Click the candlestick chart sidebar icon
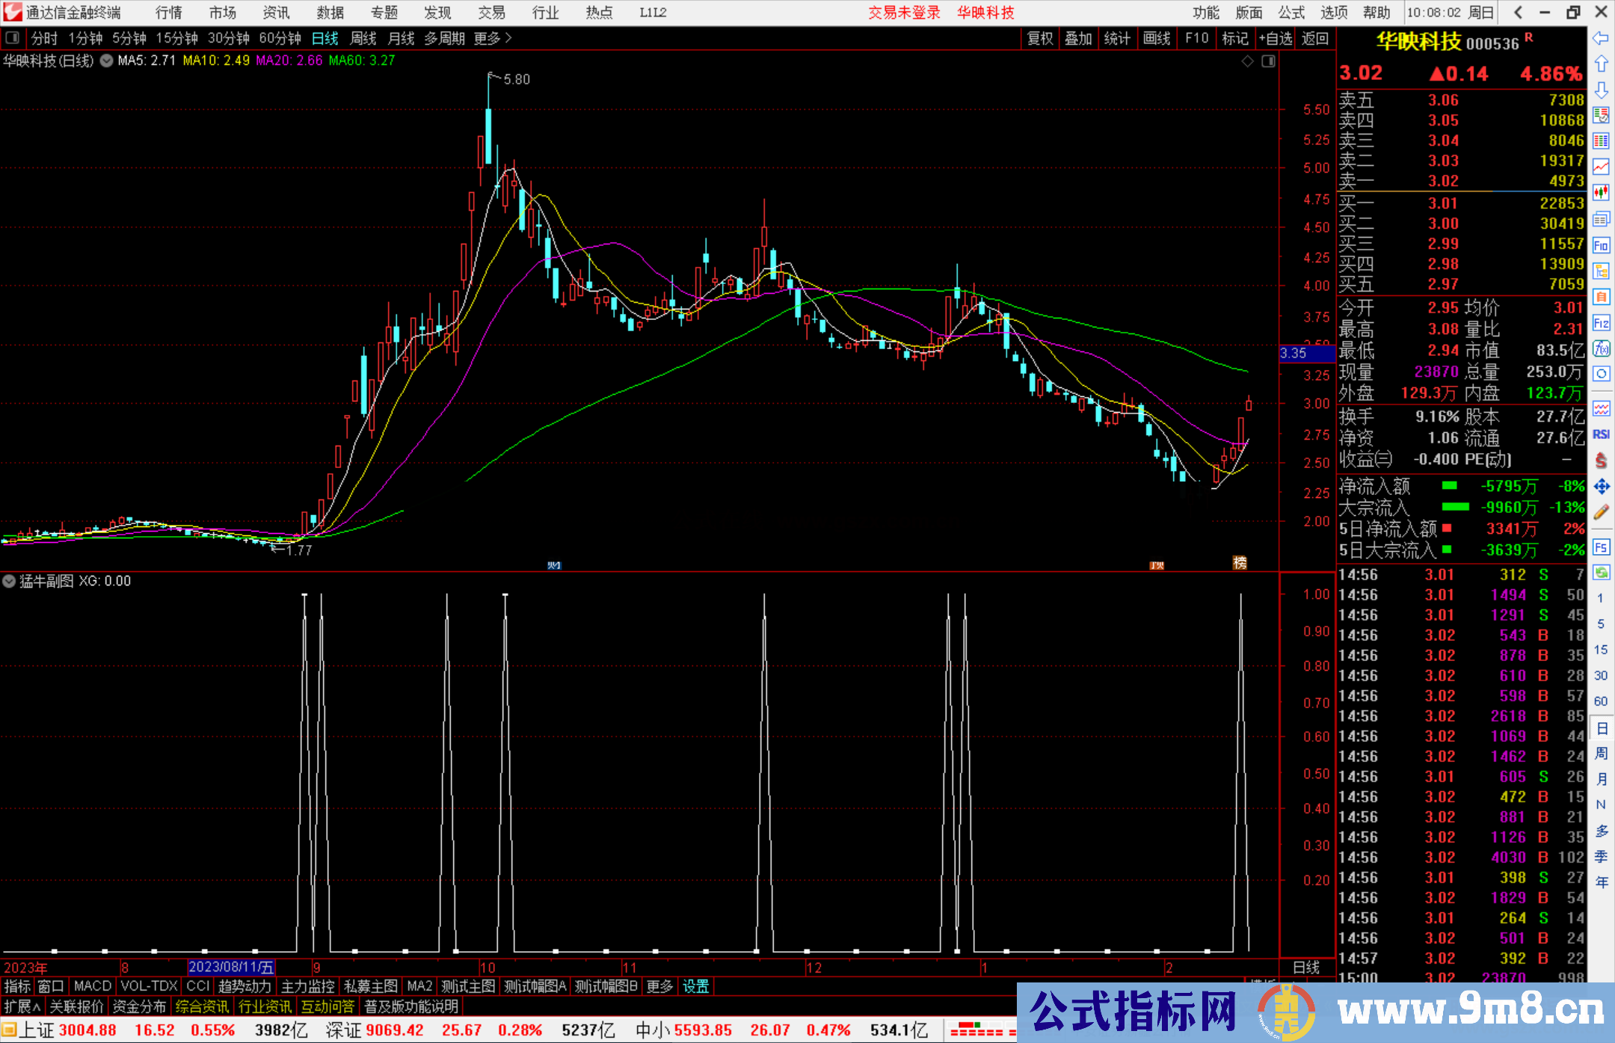The image size is (1615, 1043). point(1601,193)
